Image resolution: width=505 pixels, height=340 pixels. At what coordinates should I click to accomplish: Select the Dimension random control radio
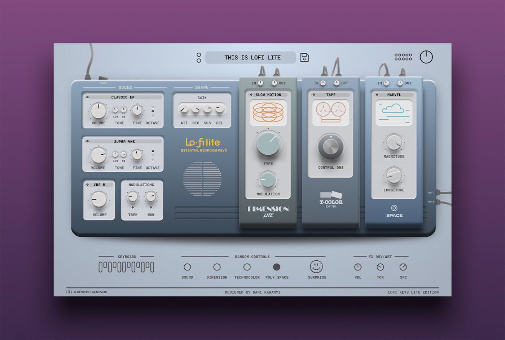[217, 267]
